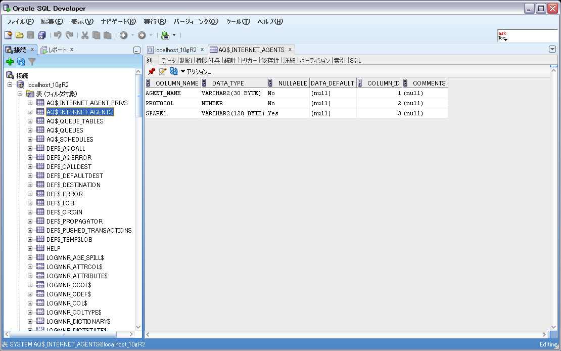Click the Redo toolbar icon

(69, 35)
